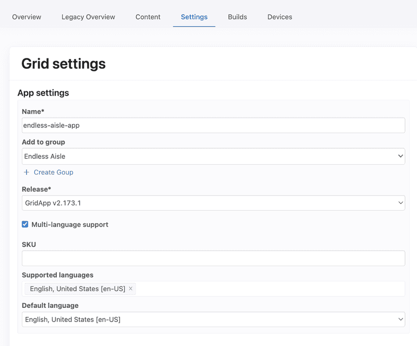Screen dimensions: 417x346
Task: Select the Settings tab
Action: click(194, 17)
